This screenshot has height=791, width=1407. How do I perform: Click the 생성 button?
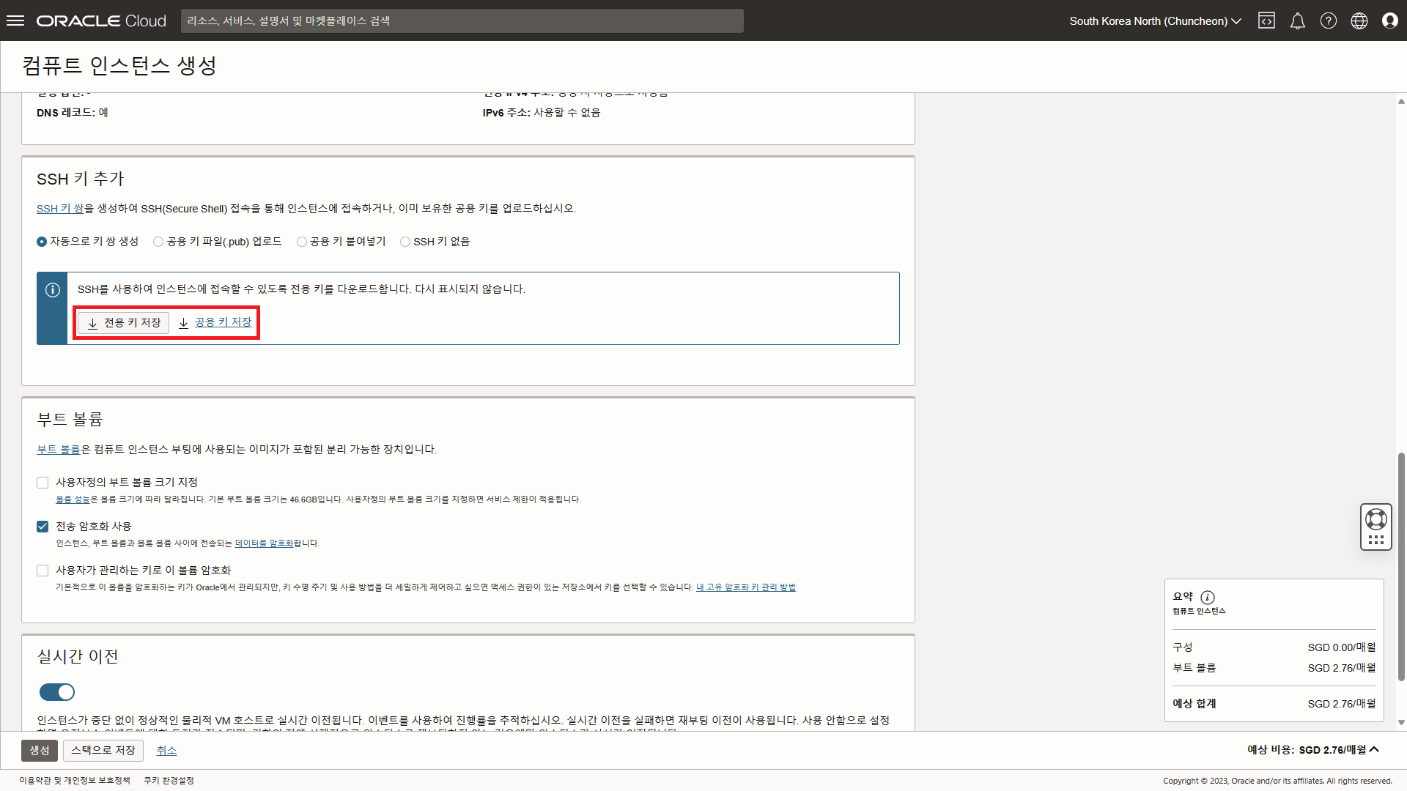[x=39, y=750]
